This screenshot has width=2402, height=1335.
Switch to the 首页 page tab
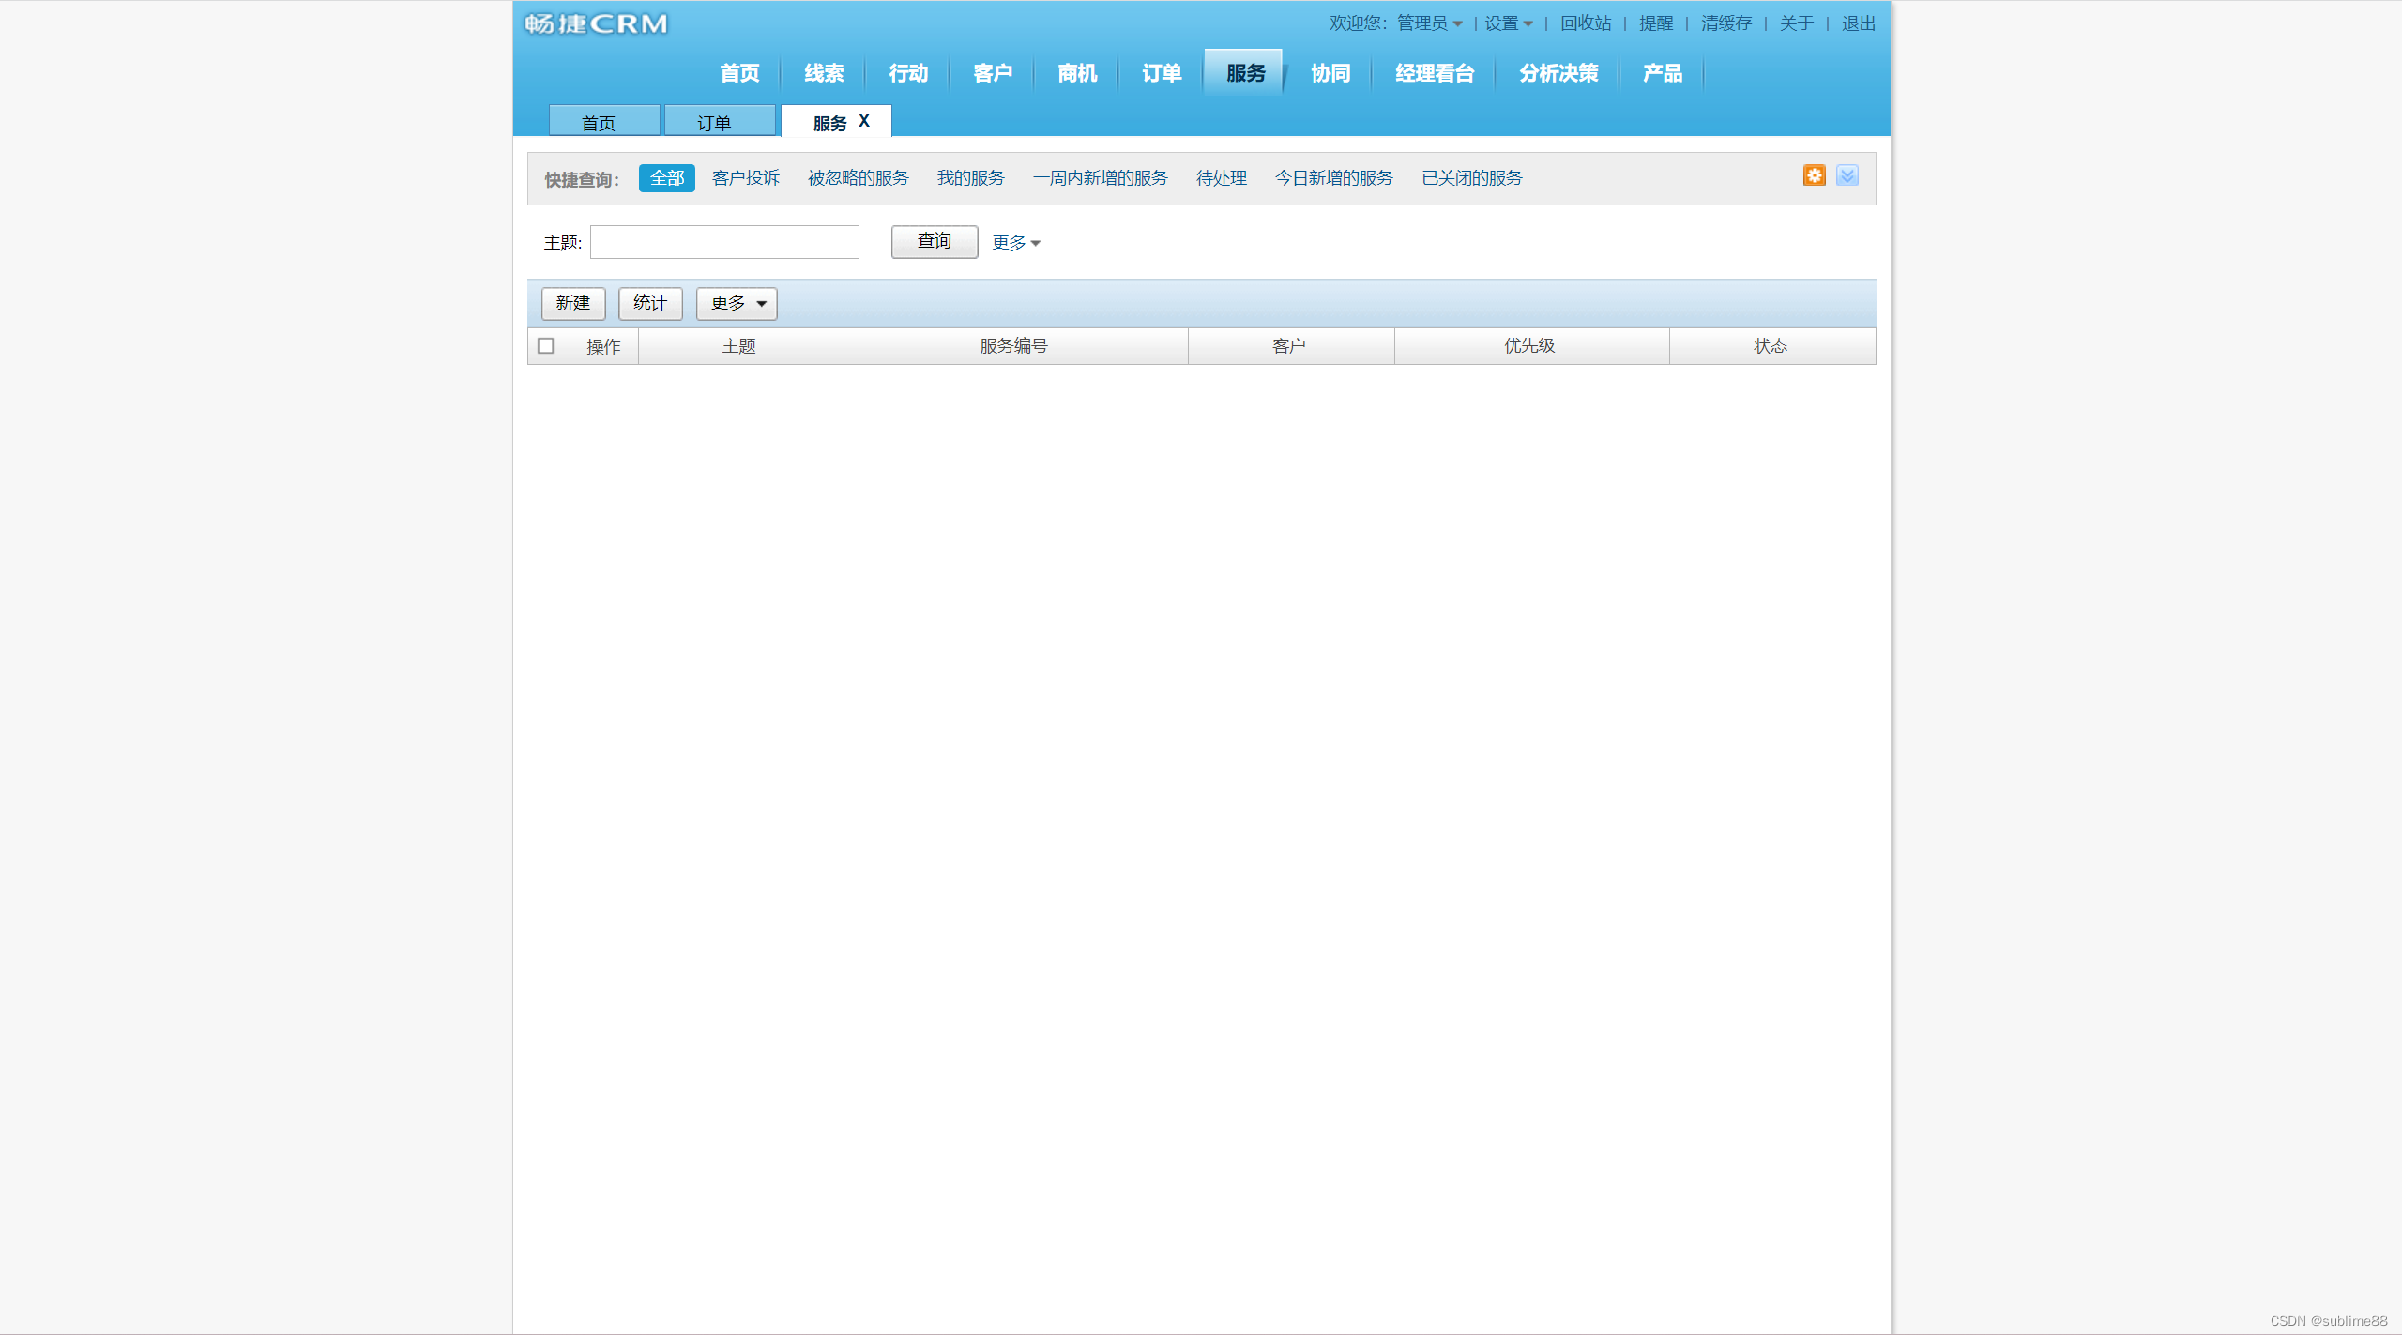604,121
